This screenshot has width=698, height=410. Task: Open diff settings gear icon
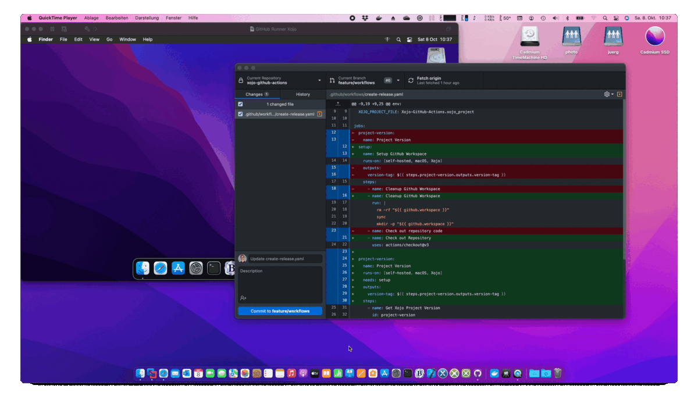tap(607, 94)
